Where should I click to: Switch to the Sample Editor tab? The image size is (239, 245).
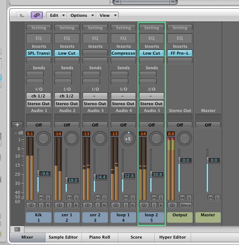coord(63,237)
